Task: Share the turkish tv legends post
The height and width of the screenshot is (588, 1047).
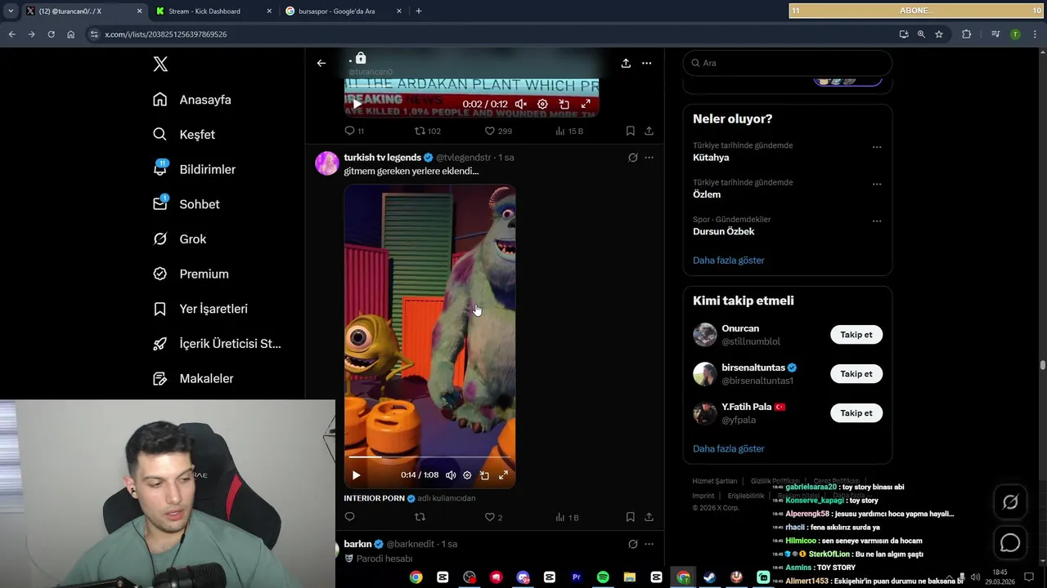Action: pyautogui.click(x=649, y=517)
